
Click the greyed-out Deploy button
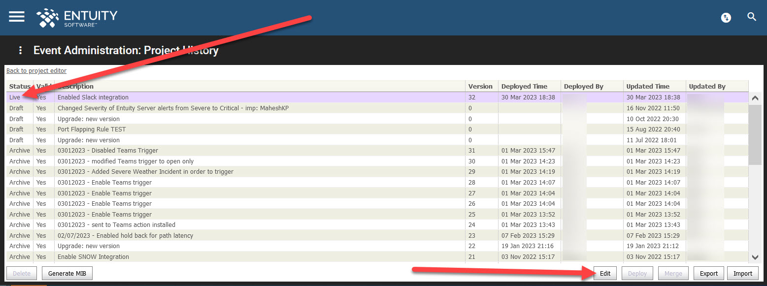(x=637, y=274)
